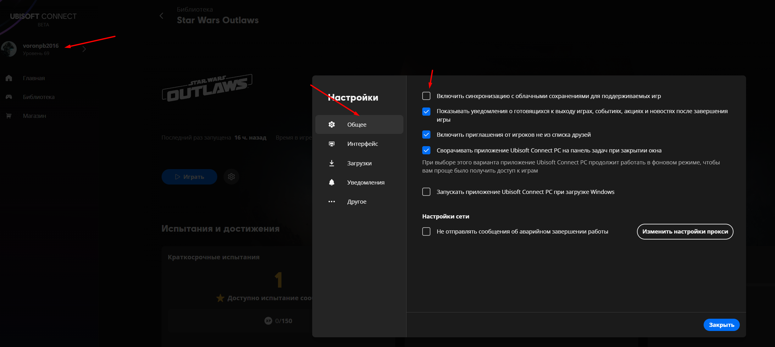The width and height of the screenshot is (775, 347).
Task: Open the Уведомления settings tab
Action: click(x=365, y=182)
